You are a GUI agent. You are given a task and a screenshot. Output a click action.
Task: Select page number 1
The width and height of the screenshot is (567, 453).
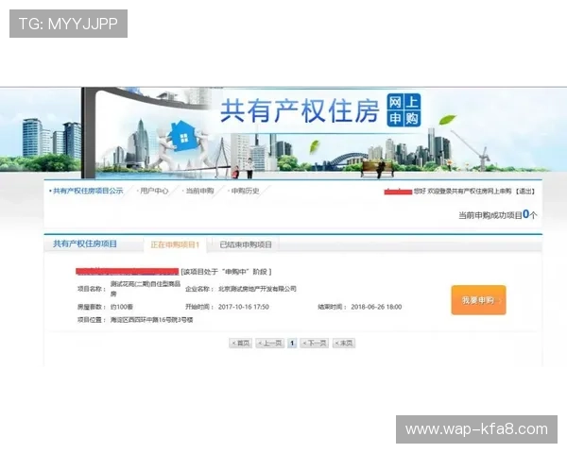(x=292, y=343)
